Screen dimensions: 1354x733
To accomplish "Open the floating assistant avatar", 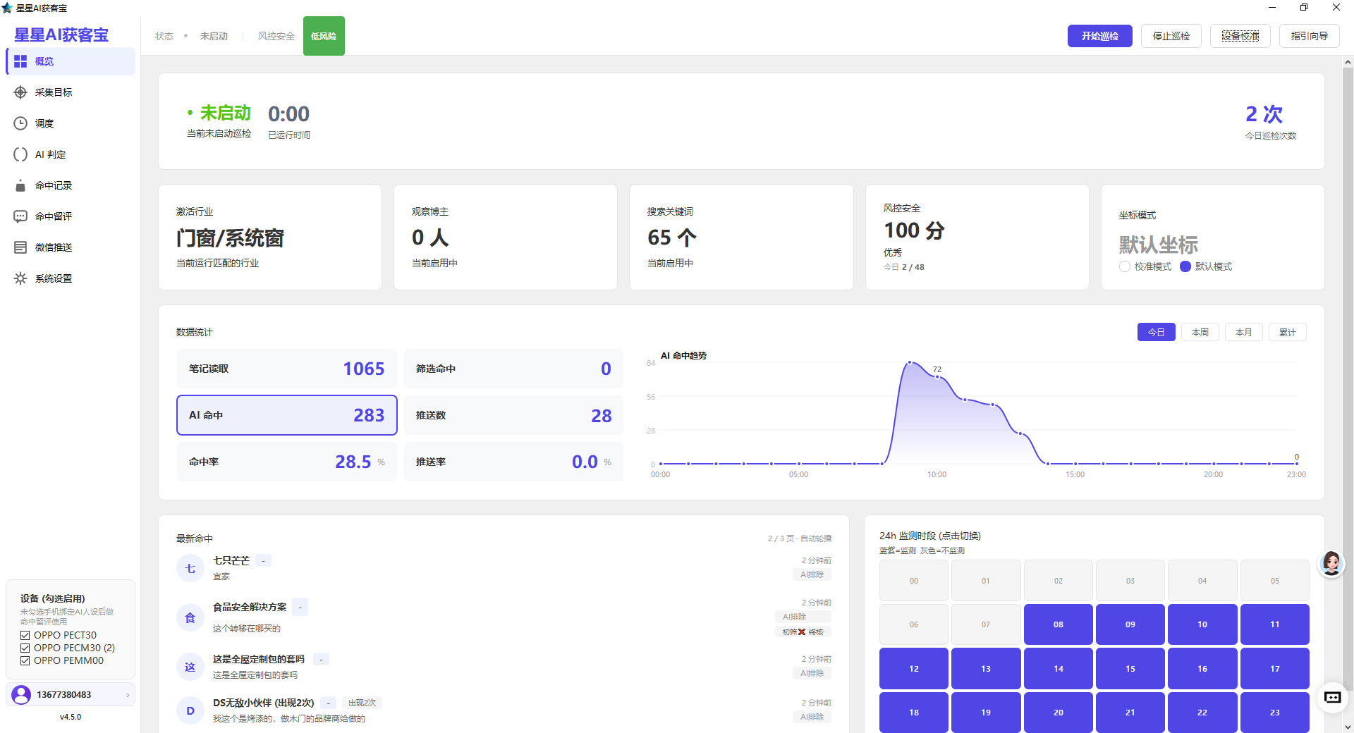I will point(1331,563).
